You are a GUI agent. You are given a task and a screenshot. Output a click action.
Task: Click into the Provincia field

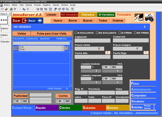click(x=102, y=93)
